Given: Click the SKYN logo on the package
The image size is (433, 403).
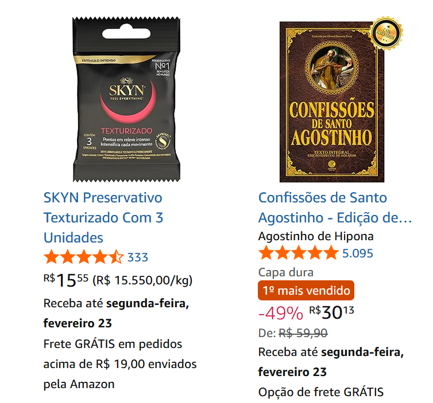Looking at the screenshot, I should pyautogui.click(x=126, y=90).
